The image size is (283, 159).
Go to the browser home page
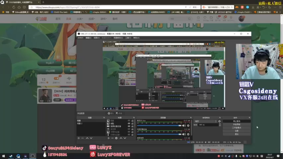pos(19,7)
